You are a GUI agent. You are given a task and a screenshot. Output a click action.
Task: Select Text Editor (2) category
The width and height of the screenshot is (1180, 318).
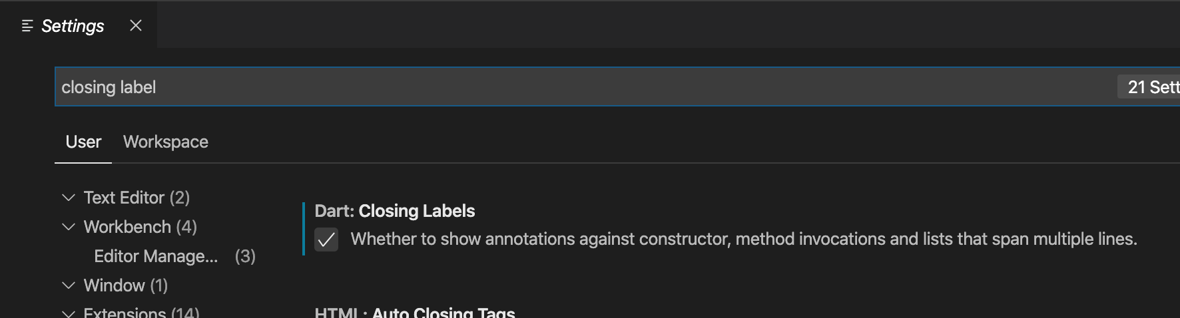coord(137,198)
